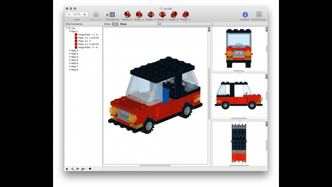The width and height of the screenshot is (332, 187).
Task: Expand Step 4 disclosure triangle
Action: (70, 57)
